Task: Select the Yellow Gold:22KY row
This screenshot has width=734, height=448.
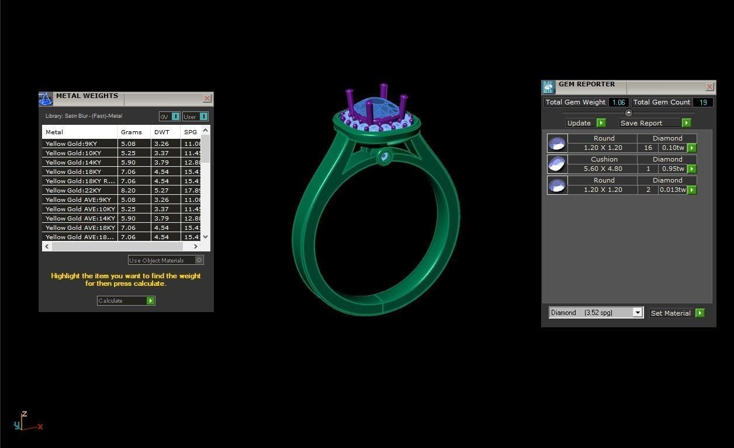Action: 122,190
